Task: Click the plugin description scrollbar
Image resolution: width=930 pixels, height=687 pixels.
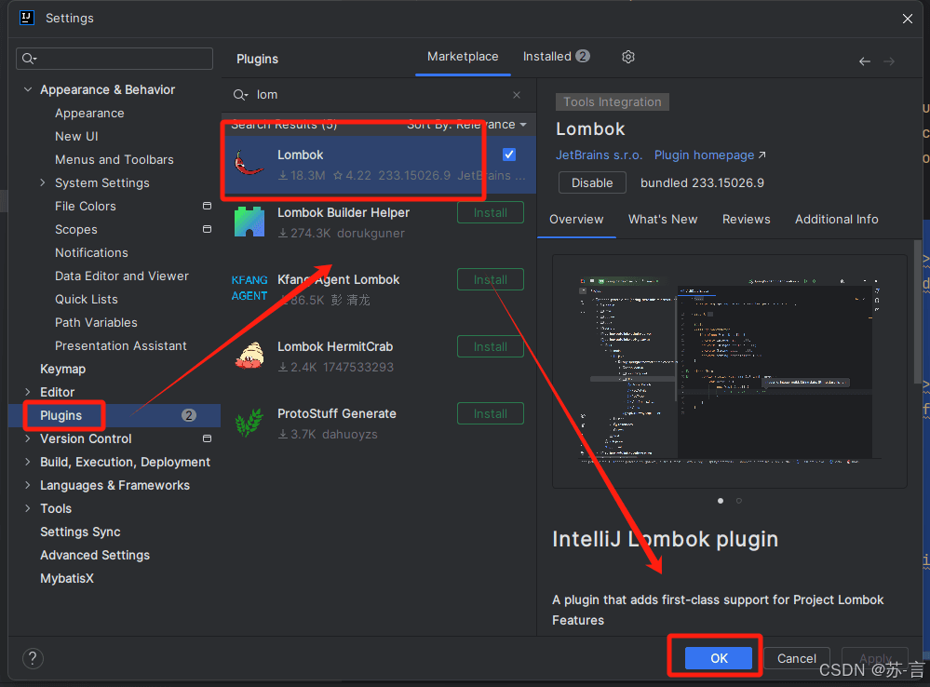Action: (x=918, y=312)
